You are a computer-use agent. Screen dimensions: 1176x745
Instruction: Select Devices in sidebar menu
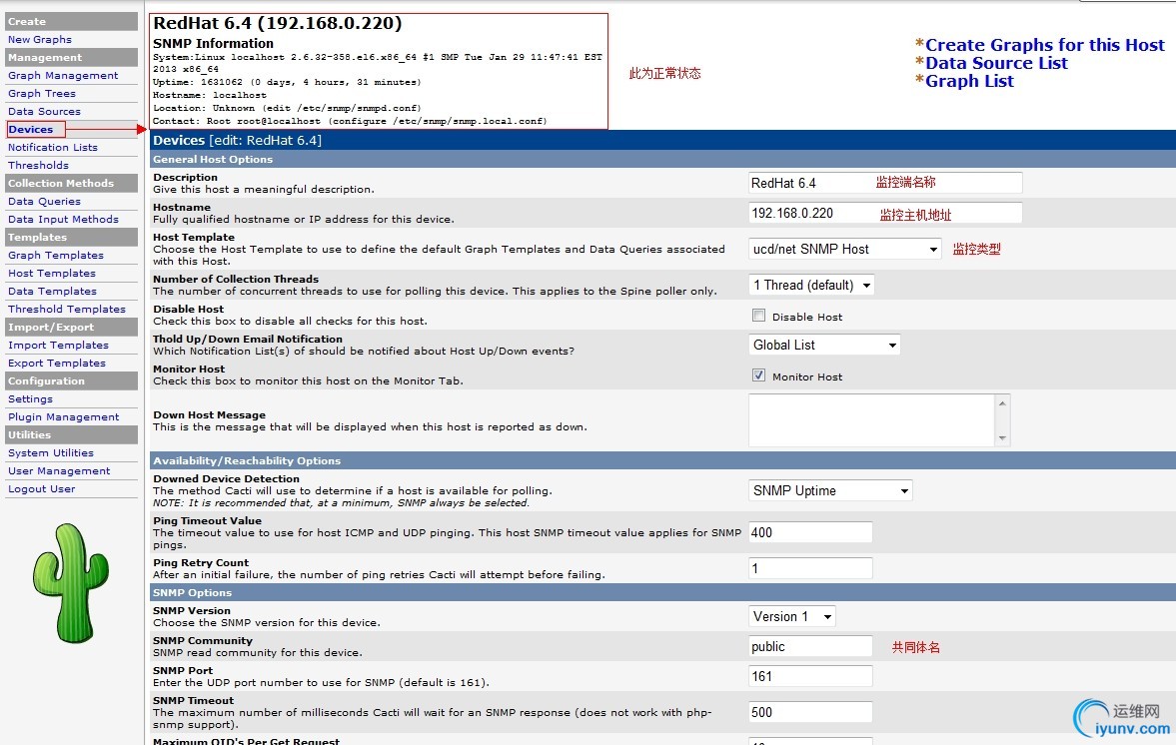coord(31,129)
